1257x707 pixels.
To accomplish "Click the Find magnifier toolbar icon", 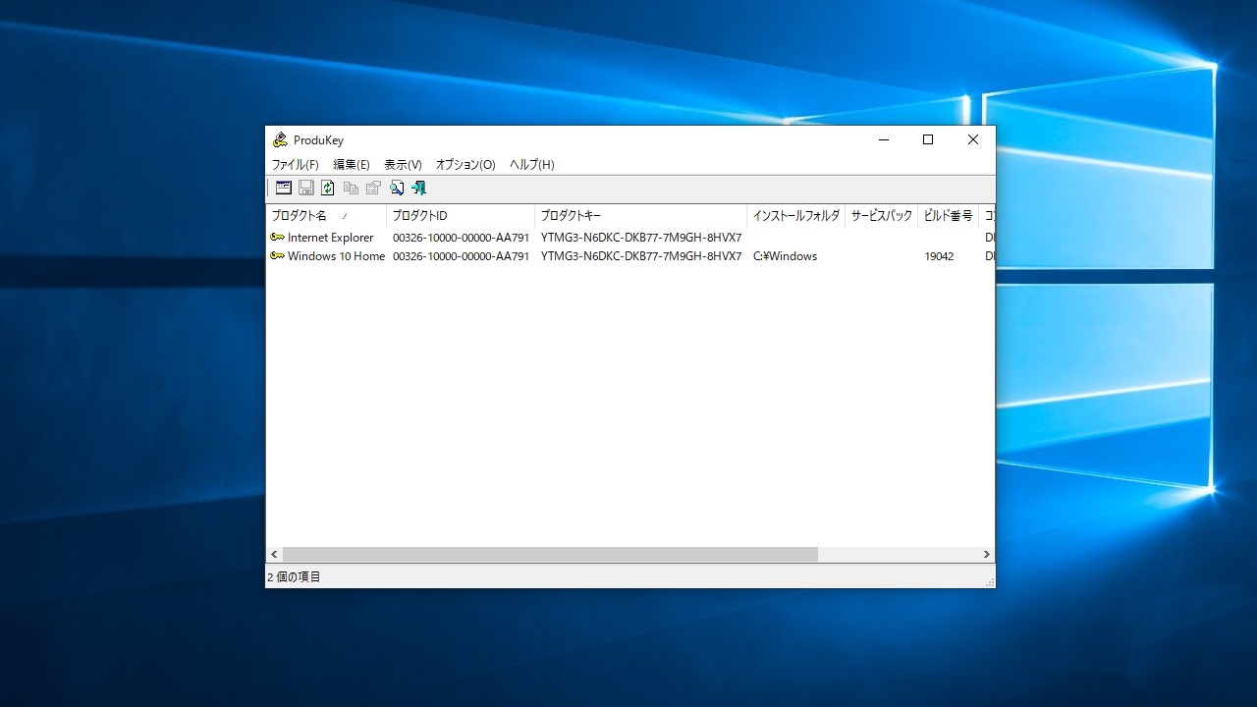I will pos(397,188).
